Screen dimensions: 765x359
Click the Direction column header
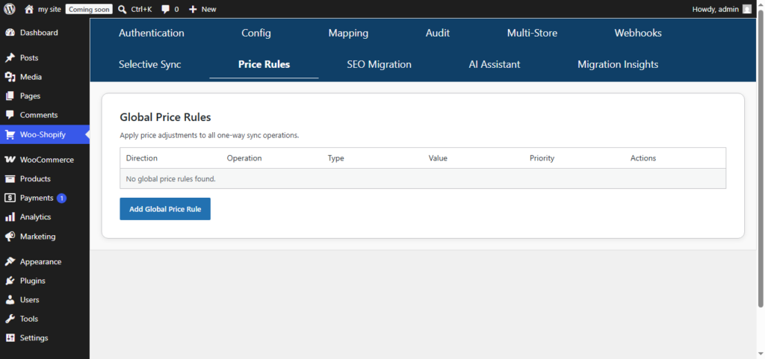[x=141, y=158]
